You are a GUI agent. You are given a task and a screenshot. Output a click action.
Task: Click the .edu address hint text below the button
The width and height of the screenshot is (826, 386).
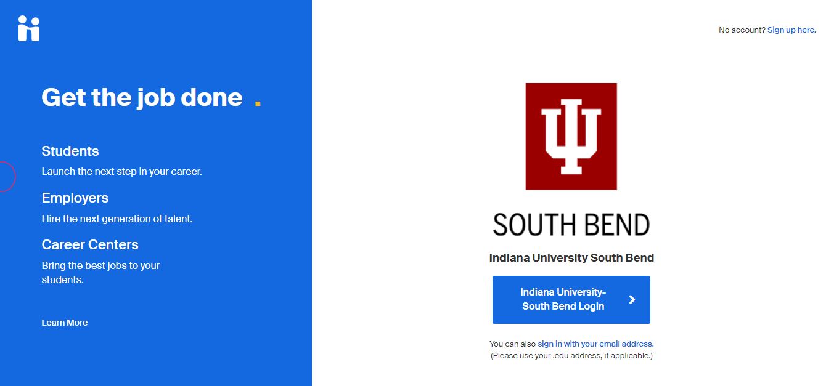571,355
